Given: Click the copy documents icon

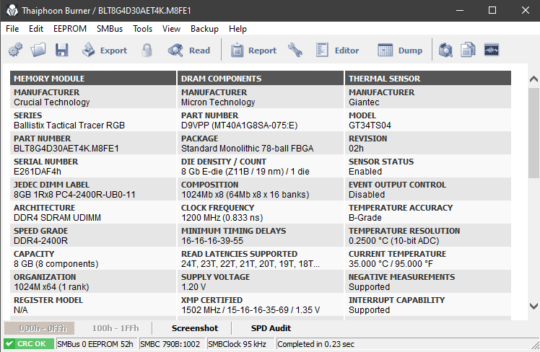Looking at the screenshot, I should [469, 50].
